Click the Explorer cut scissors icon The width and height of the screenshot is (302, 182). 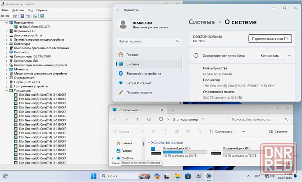click(x=143, y=131)
